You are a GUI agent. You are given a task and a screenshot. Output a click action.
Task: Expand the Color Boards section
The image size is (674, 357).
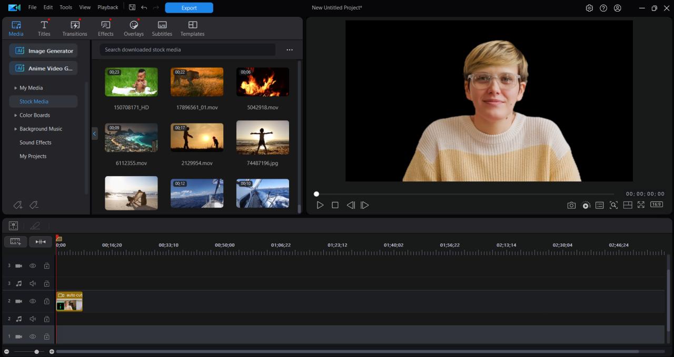pos(16,115)
